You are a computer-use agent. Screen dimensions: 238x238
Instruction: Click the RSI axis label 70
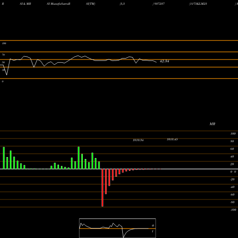coord(3,55)
